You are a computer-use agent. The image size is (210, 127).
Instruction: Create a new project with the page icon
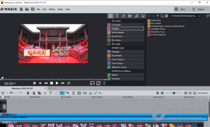(21, 9)
